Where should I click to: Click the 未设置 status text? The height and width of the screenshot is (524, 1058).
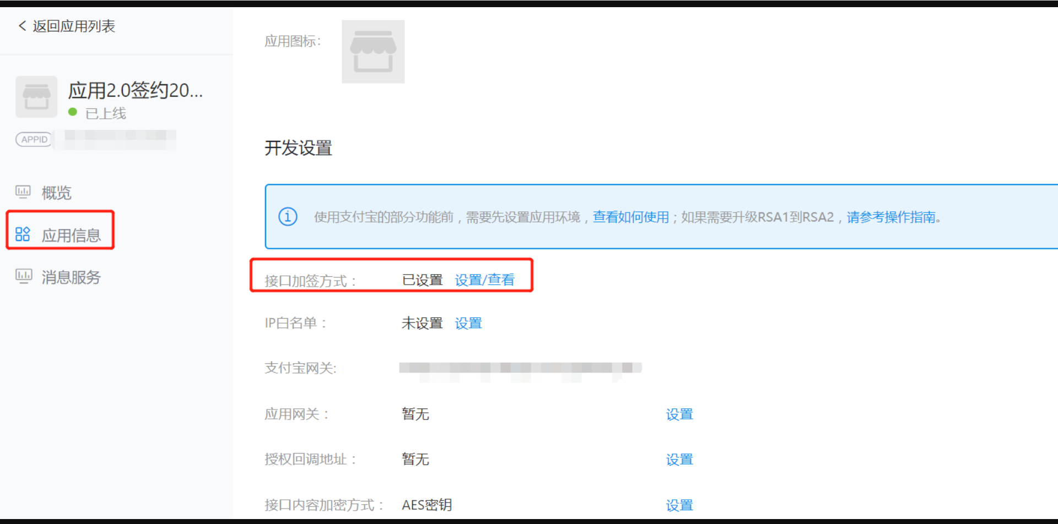click(422, 323)
